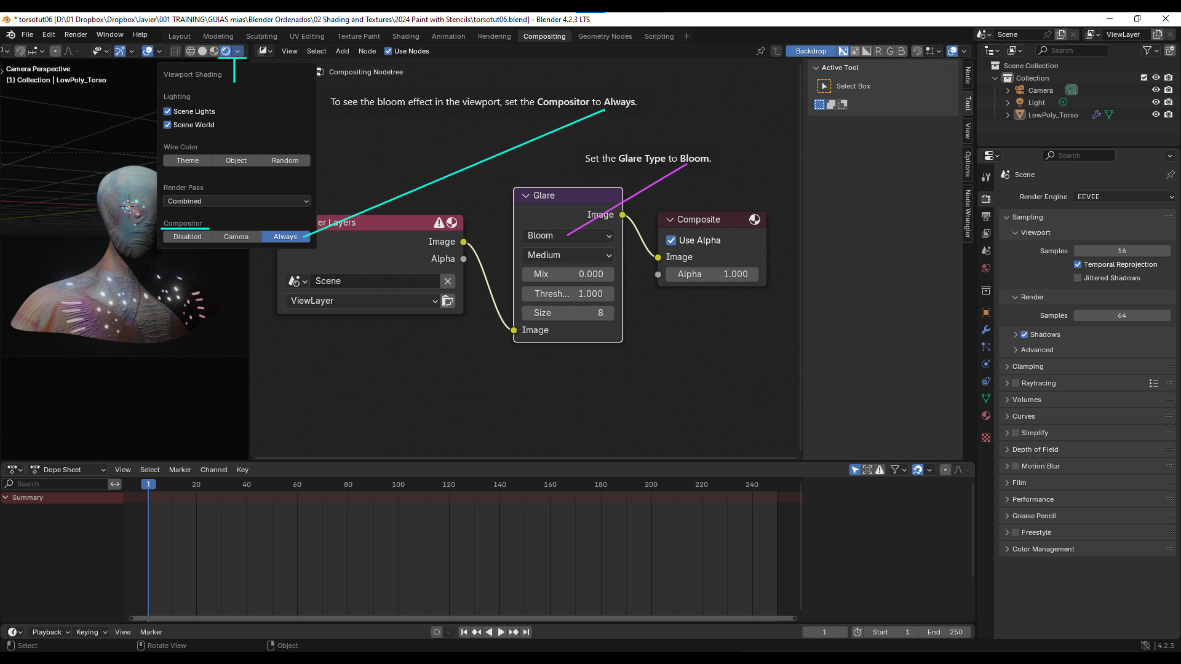This screenshot has height=664, width=1181.
Task: Uncheck Scene World in Viewport Shading
Action: click(167, 125)
